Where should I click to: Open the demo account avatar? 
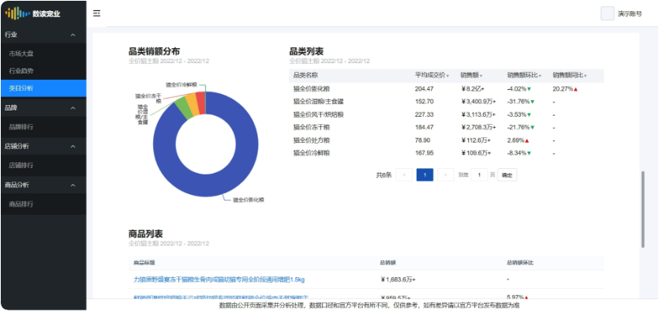point(607,13)
